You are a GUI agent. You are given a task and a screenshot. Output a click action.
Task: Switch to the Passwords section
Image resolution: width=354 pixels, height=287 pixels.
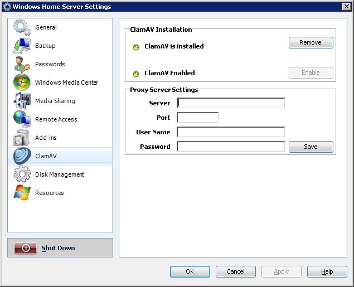[60, 64]
